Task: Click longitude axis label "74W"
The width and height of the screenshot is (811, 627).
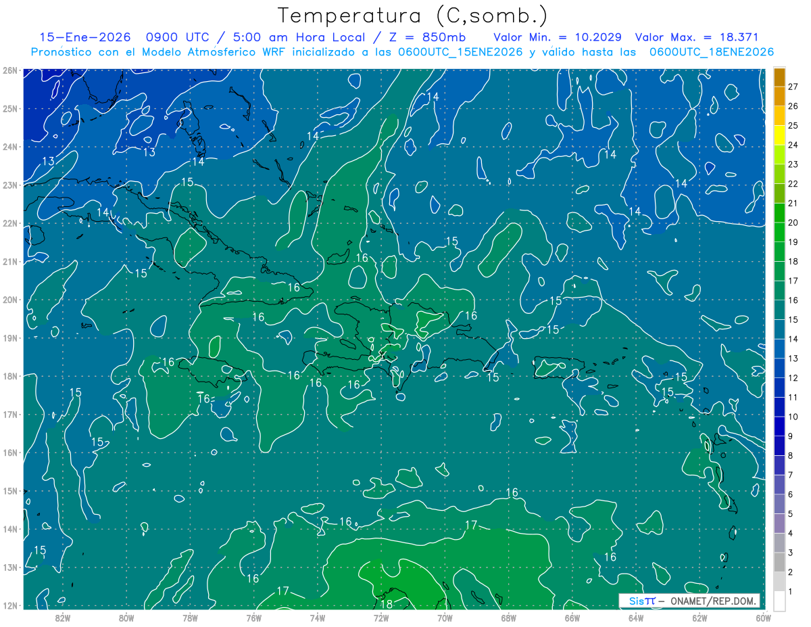Action: [317, 618]
